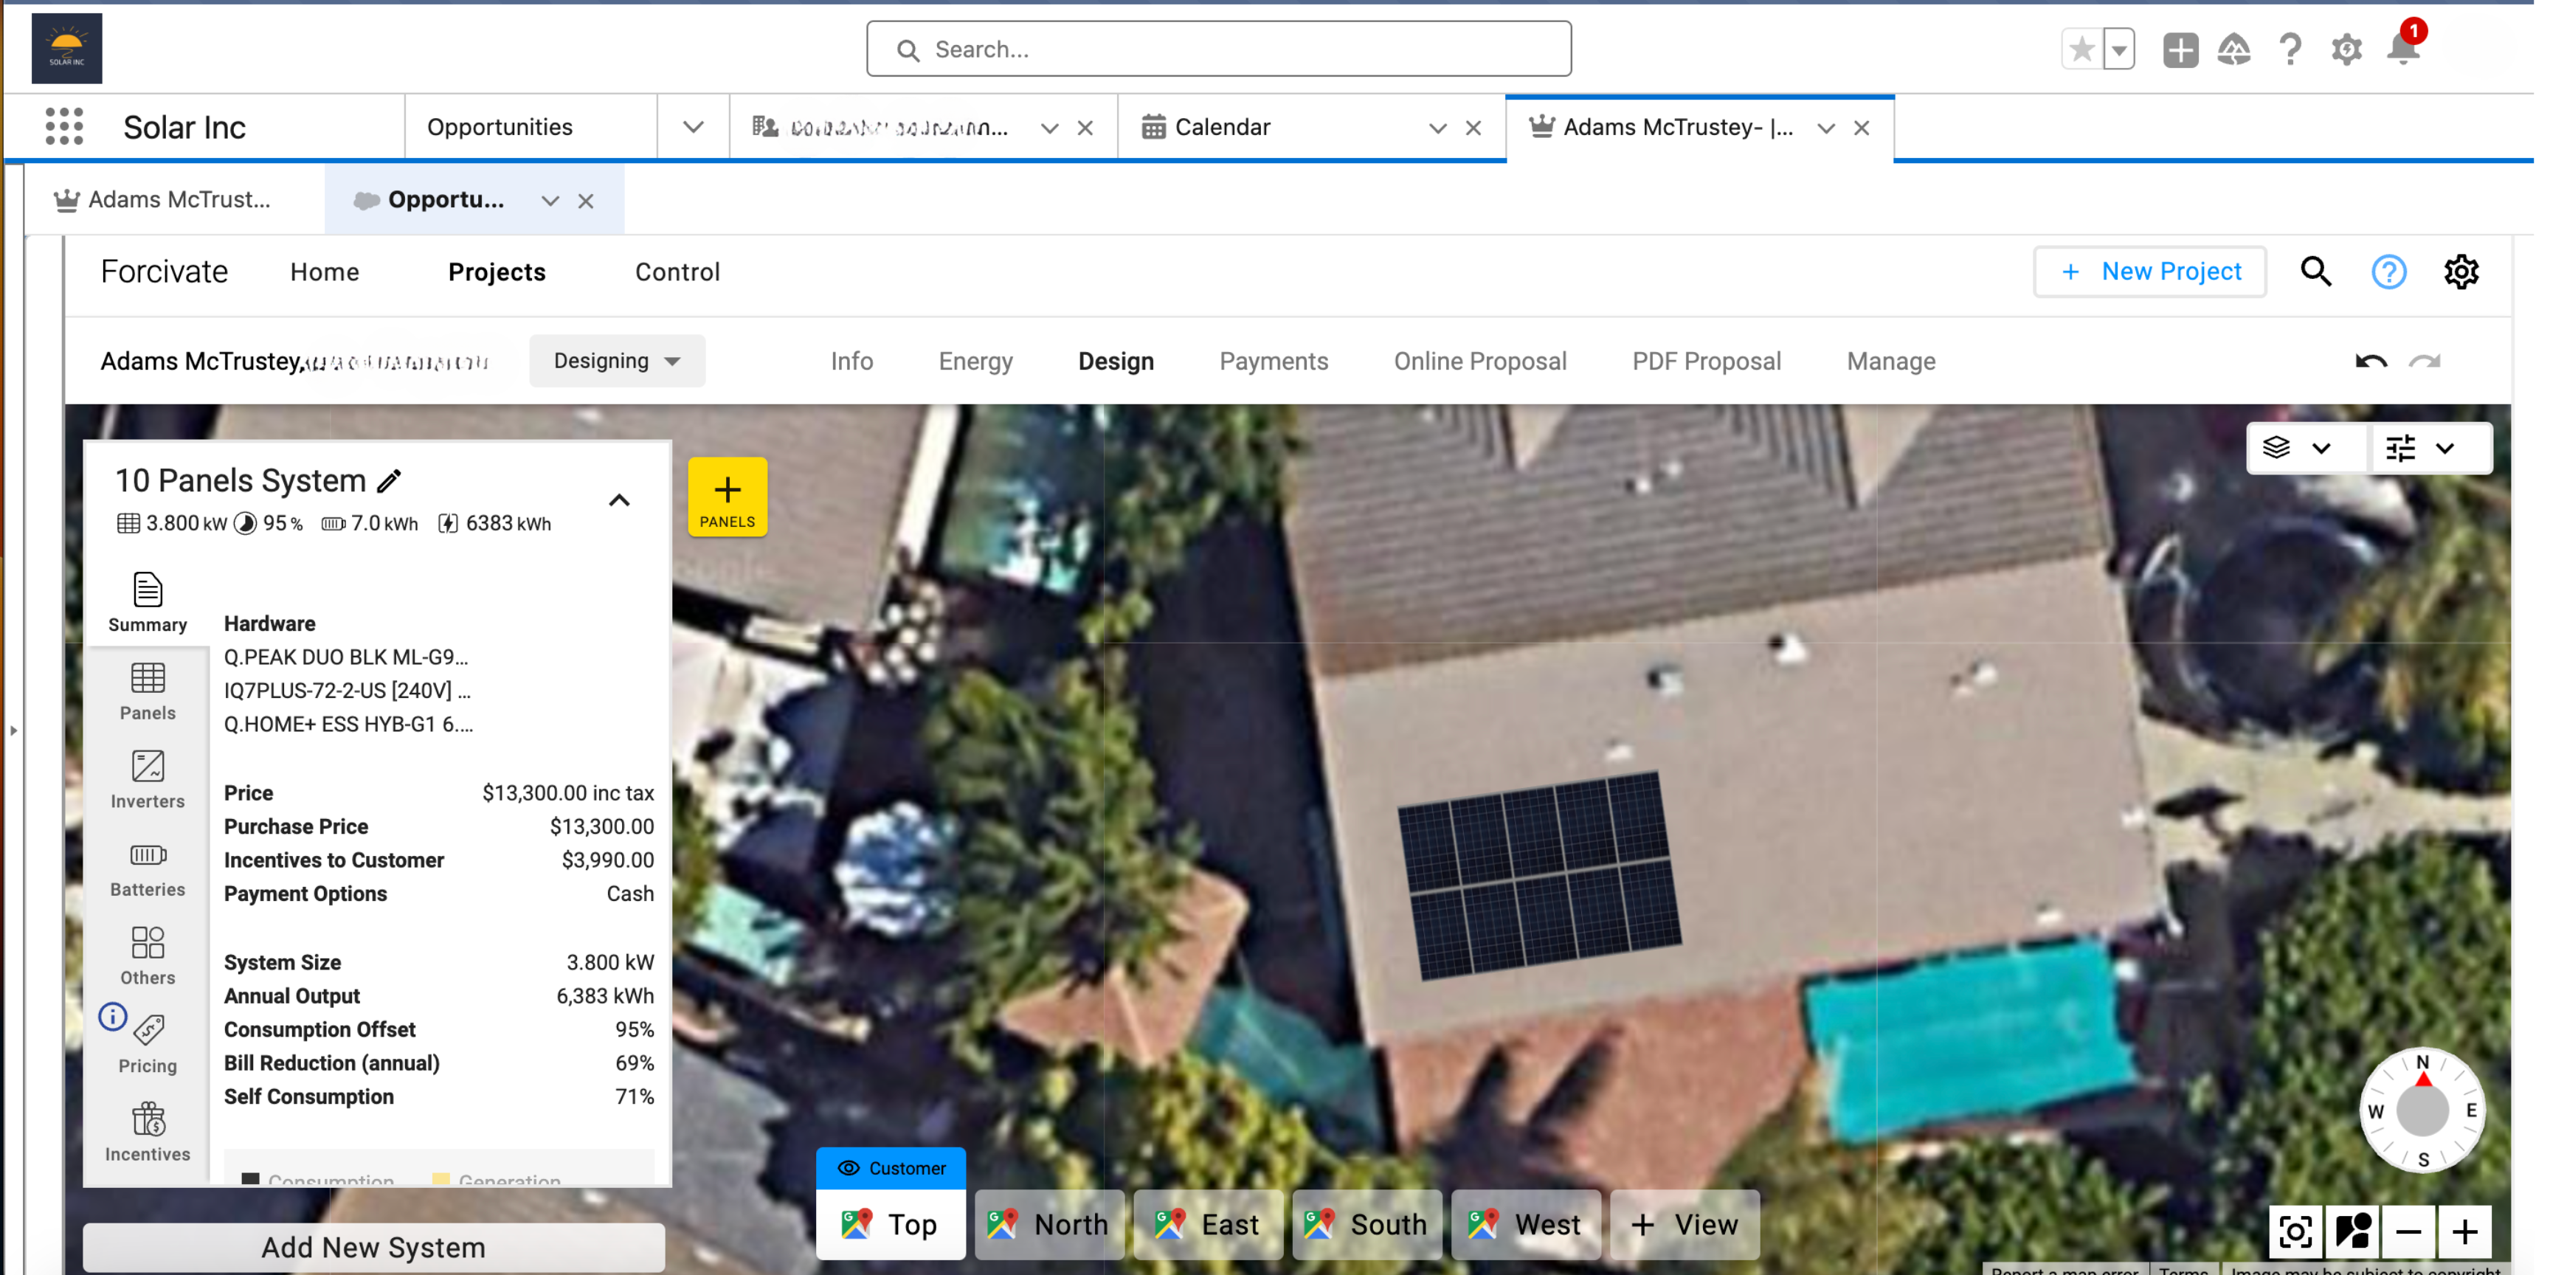
Task: Open the Opportunities nav dropdown chevron
Action: point(693,127)
